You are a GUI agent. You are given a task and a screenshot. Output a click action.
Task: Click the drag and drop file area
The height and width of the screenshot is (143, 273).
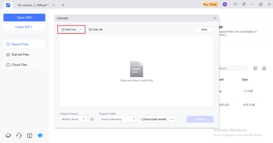136,71
